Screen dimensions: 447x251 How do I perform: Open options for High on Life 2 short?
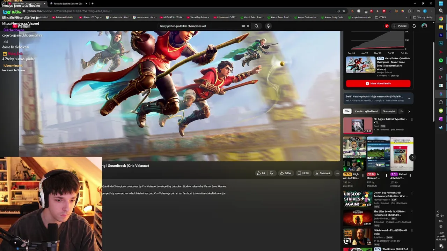tap(363, 175)
